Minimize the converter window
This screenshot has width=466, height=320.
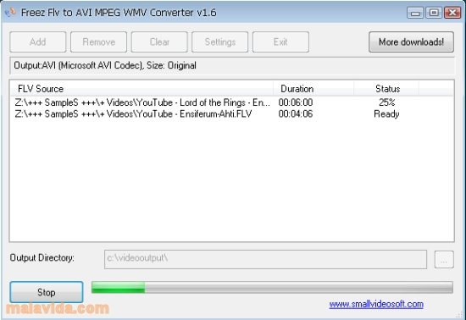[415, 13]
